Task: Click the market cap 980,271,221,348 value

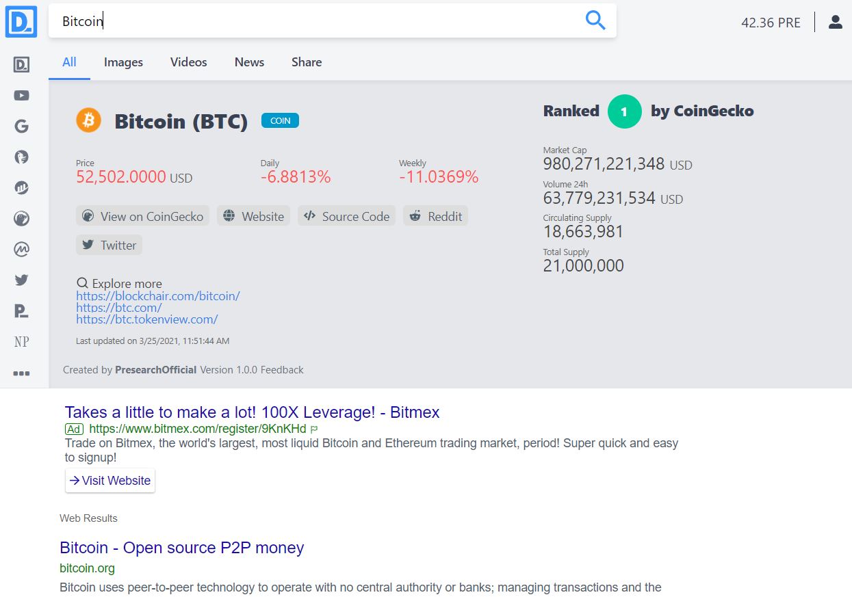Action: pos(604,164)
